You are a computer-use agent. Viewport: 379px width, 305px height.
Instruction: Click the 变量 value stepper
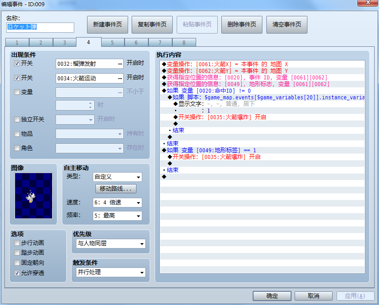(x=90, y=105)
